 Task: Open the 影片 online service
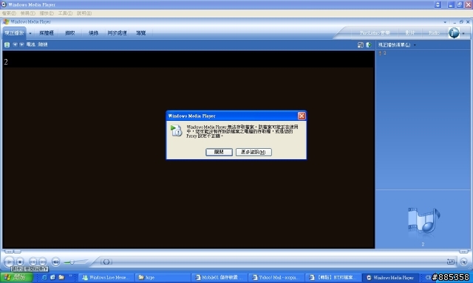coord(410,33)
